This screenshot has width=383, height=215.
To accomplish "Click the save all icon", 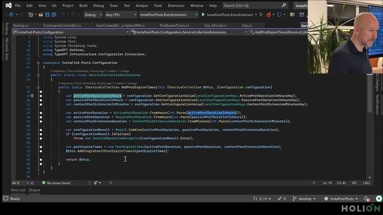I will click(x=54, y=14).
